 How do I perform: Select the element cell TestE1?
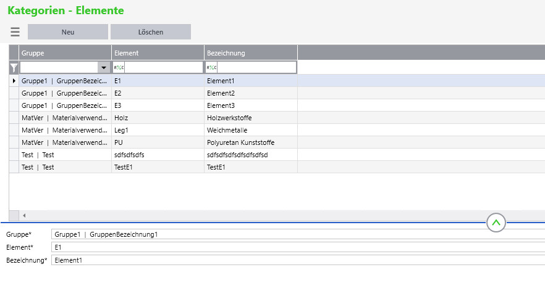click(x=158, y=167)
